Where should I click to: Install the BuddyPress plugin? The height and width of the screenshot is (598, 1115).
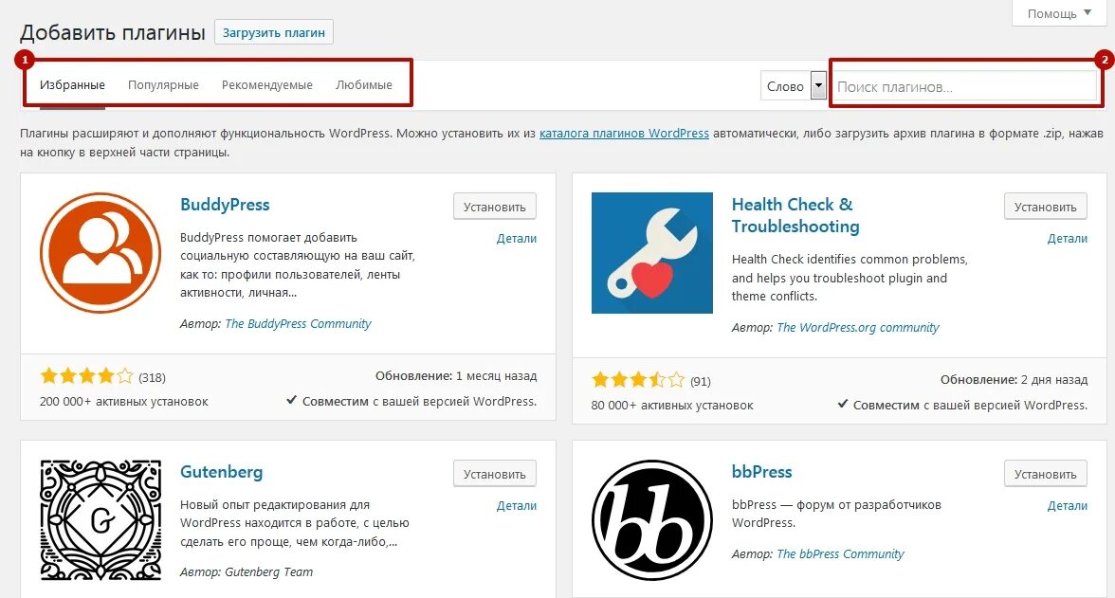(494, 207)
